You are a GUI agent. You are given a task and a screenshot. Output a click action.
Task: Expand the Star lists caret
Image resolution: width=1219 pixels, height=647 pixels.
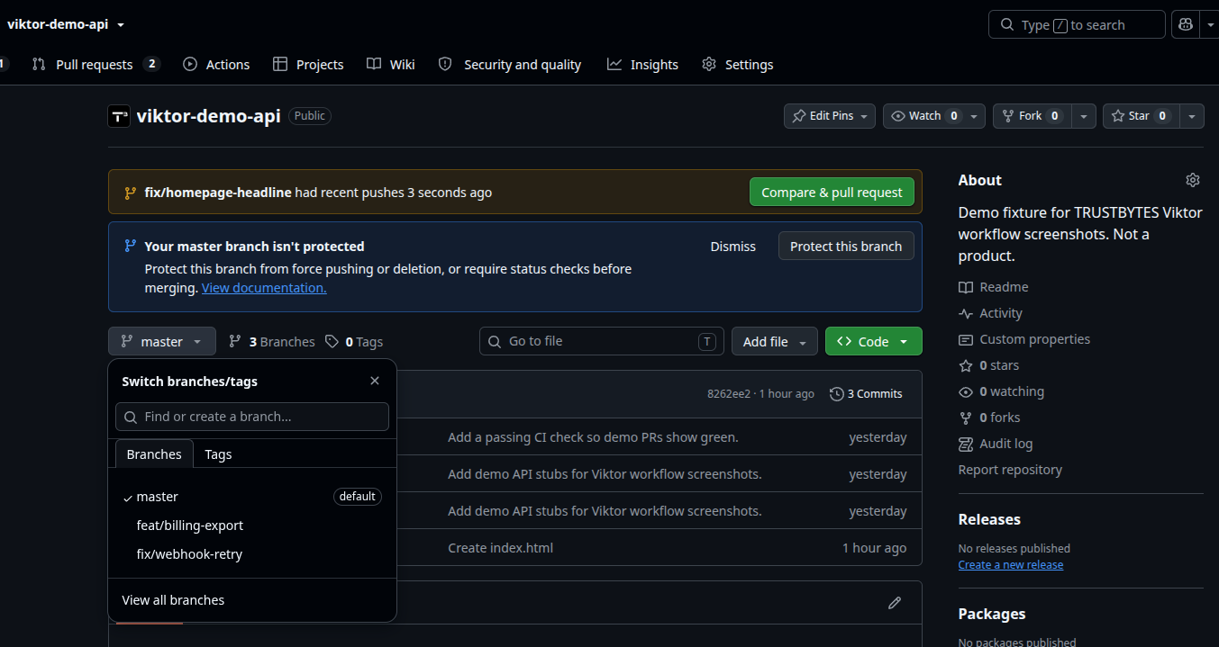(1192, 116)
